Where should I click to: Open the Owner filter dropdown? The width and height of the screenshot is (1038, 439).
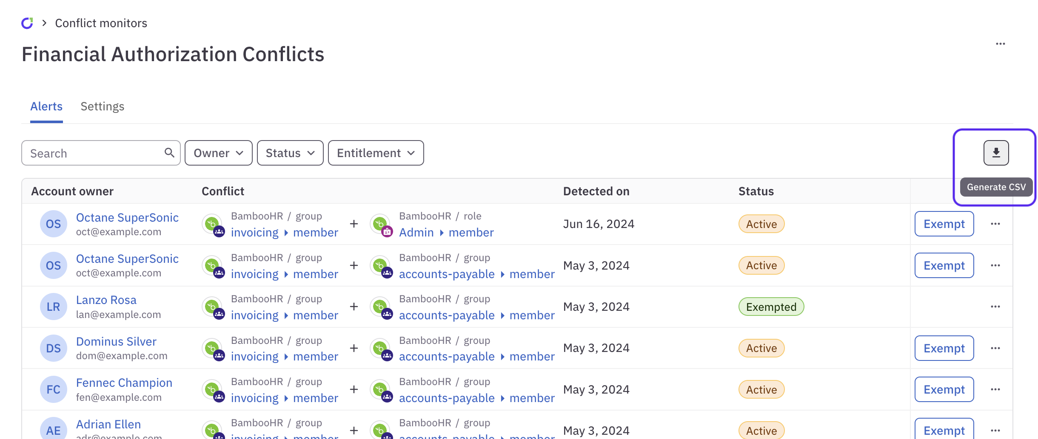coord(218,152)
